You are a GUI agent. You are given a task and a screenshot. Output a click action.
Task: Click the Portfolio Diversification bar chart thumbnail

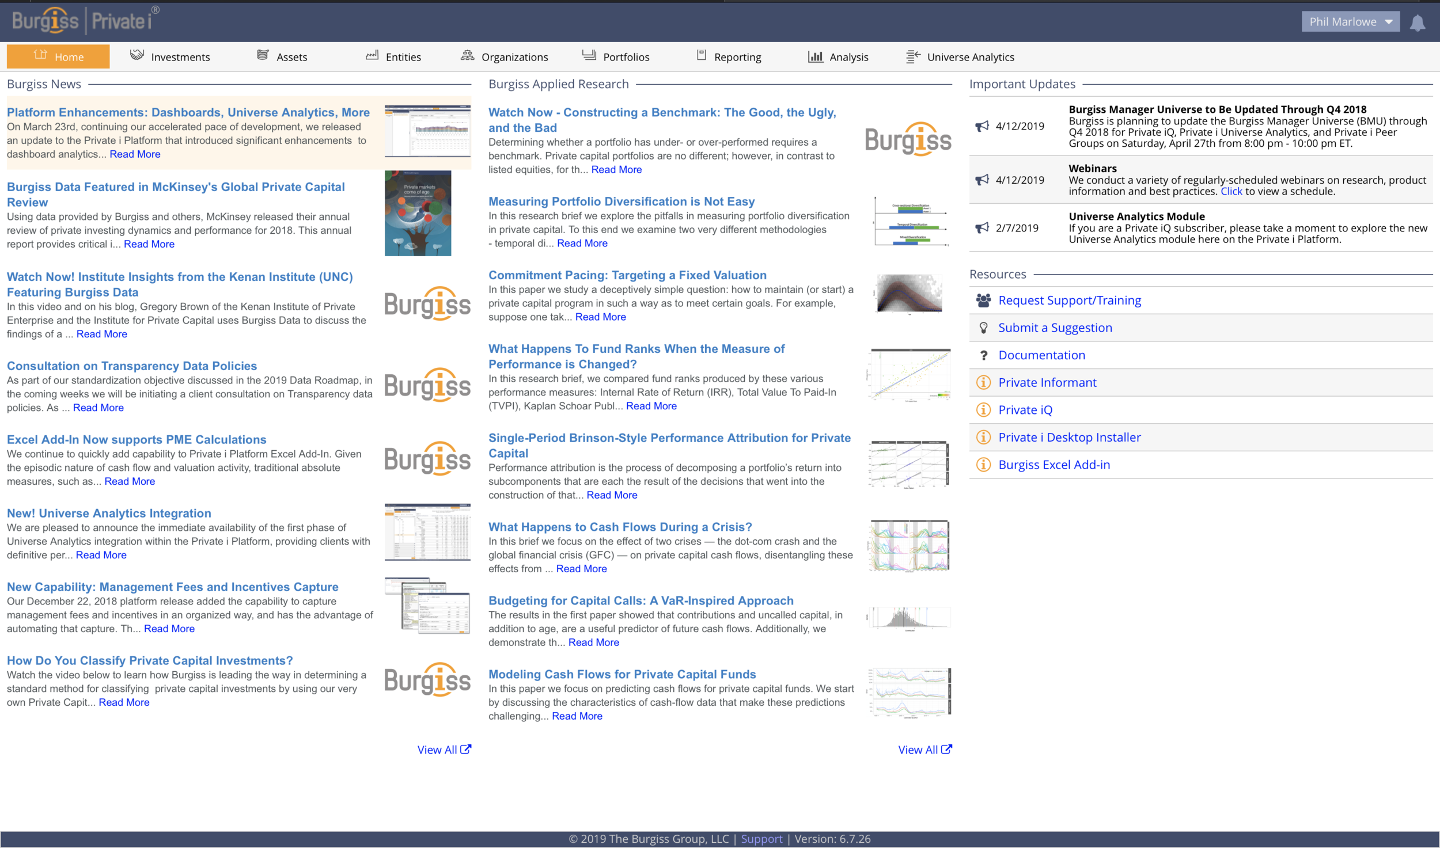coord(910,221)
